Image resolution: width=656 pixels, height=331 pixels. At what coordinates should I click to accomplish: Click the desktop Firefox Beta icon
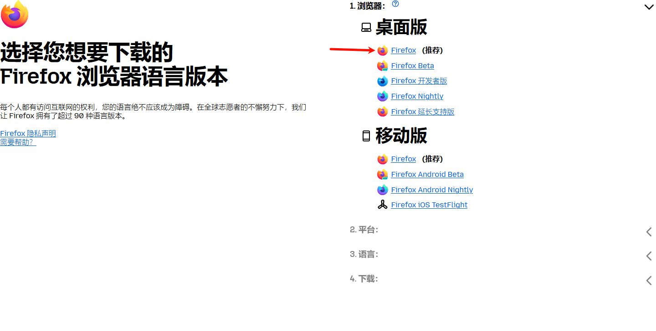(382, 66)
